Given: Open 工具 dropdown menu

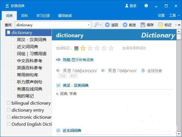Looking at the screenshot, I should click(174, 15).
